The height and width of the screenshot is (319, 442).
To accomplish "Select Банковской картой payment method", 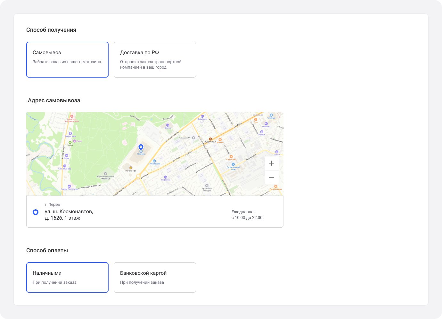I will pyautogui.click(x=155, y=277).
